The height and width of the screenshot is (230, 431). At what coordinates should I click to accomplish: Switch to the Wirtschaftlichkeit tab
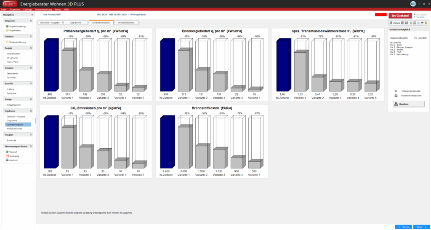click(x=126, y=22)
